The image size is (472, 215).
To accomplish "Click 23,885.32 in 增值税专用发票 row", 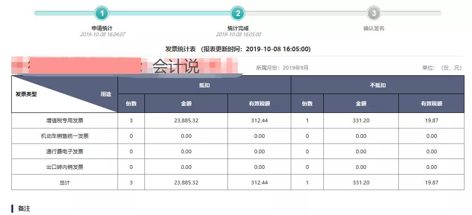I will pyautogui.click(x=186, y=120).
